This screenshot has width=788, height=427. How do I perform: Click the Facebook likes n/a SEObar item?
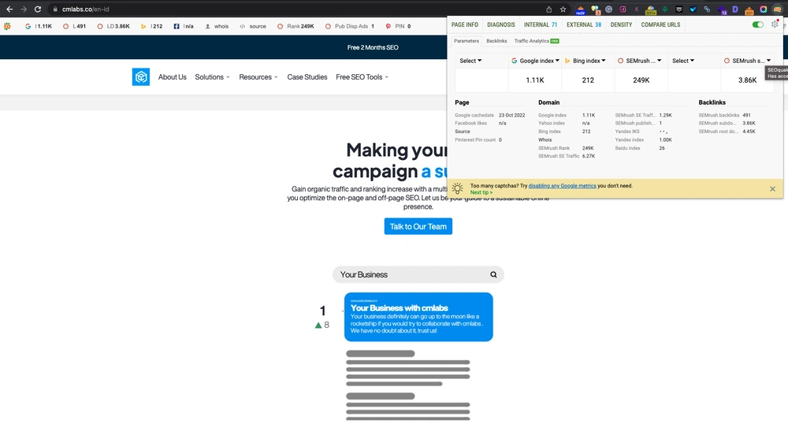click(x=184, y=26)
